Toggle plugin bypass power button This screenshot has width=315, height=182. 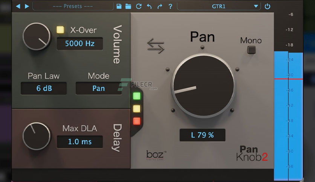268,6
